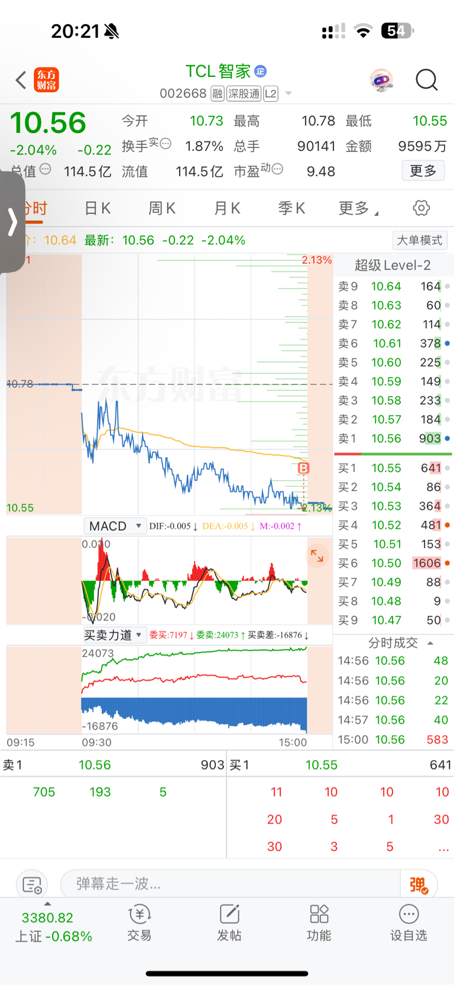Expand stock tags dropdown arrow
Viewport: 454px width, 985px height.
288,93
